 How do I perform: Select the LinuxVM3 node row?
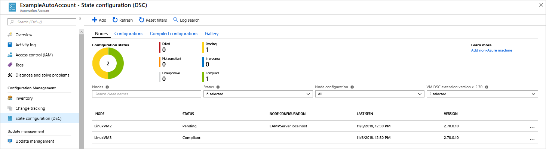tap(315, 137)
